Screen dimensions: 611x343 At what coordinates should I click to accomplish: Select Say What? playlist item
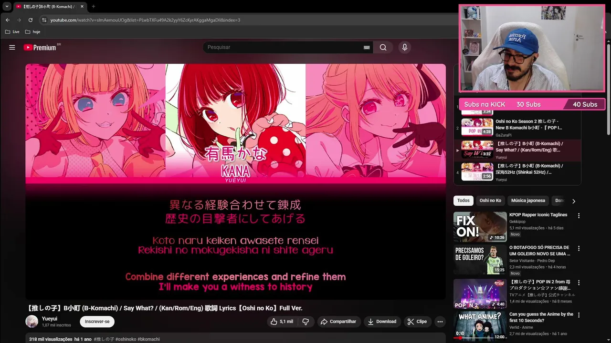(517, 150)
